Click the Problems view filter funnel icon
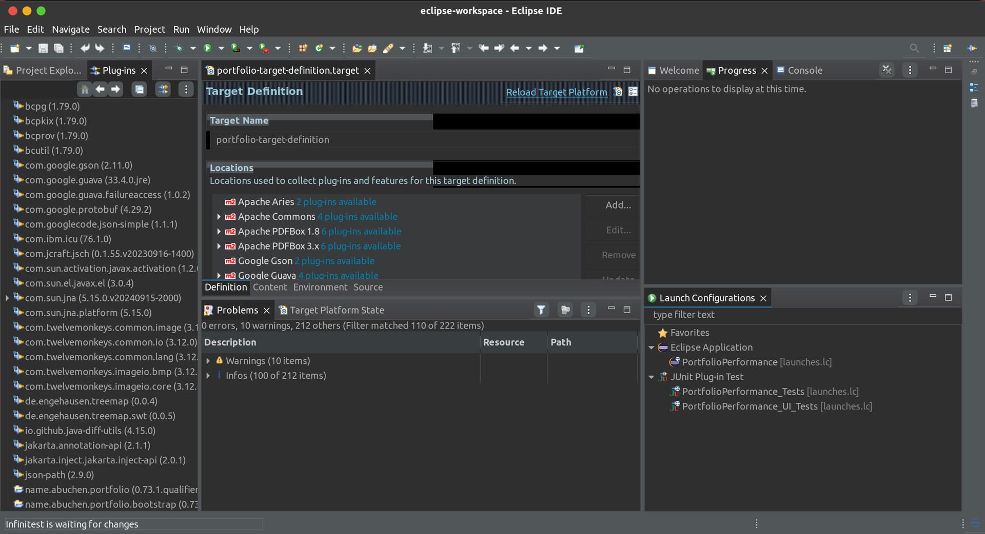Screen dimensions: 985x534 tap(541, 310)
